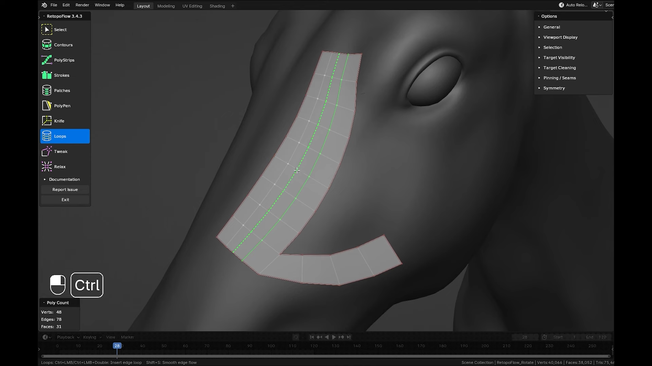Expand the Target Cleaning section
Screen dimensions: 652x366
click(x=559, y=67)
